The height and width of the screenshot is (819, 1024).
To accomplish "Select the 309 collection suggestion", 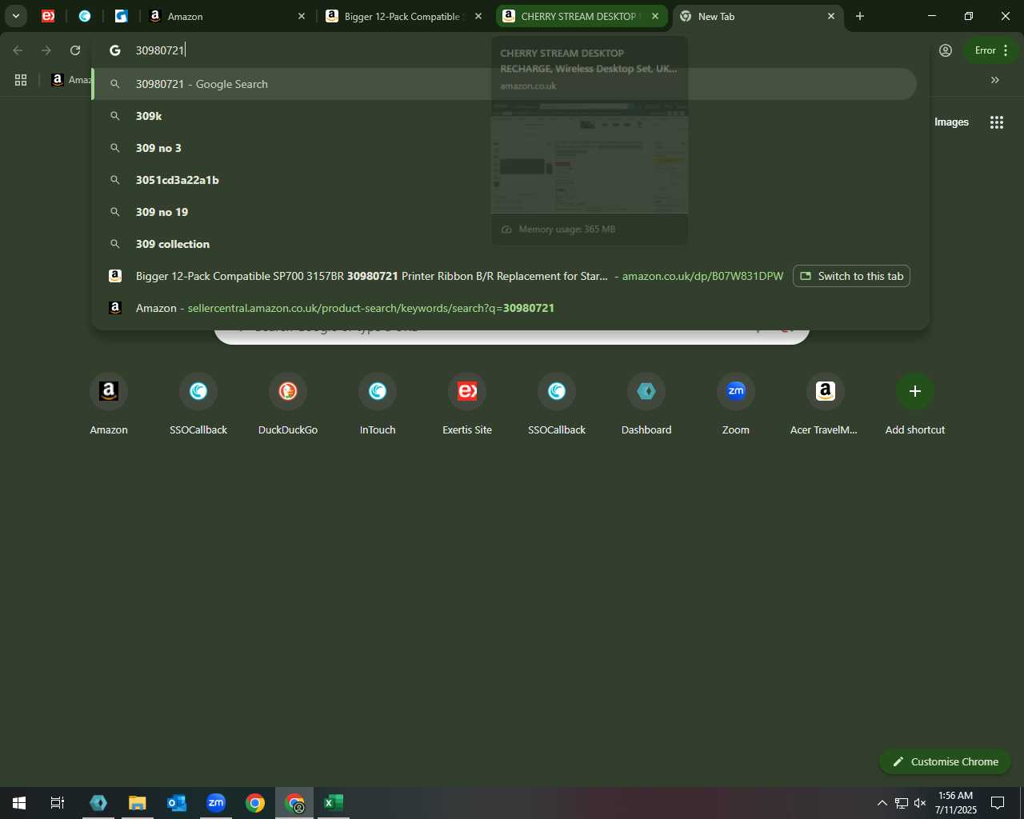I will pyautogui.click(x=504, y=244).
